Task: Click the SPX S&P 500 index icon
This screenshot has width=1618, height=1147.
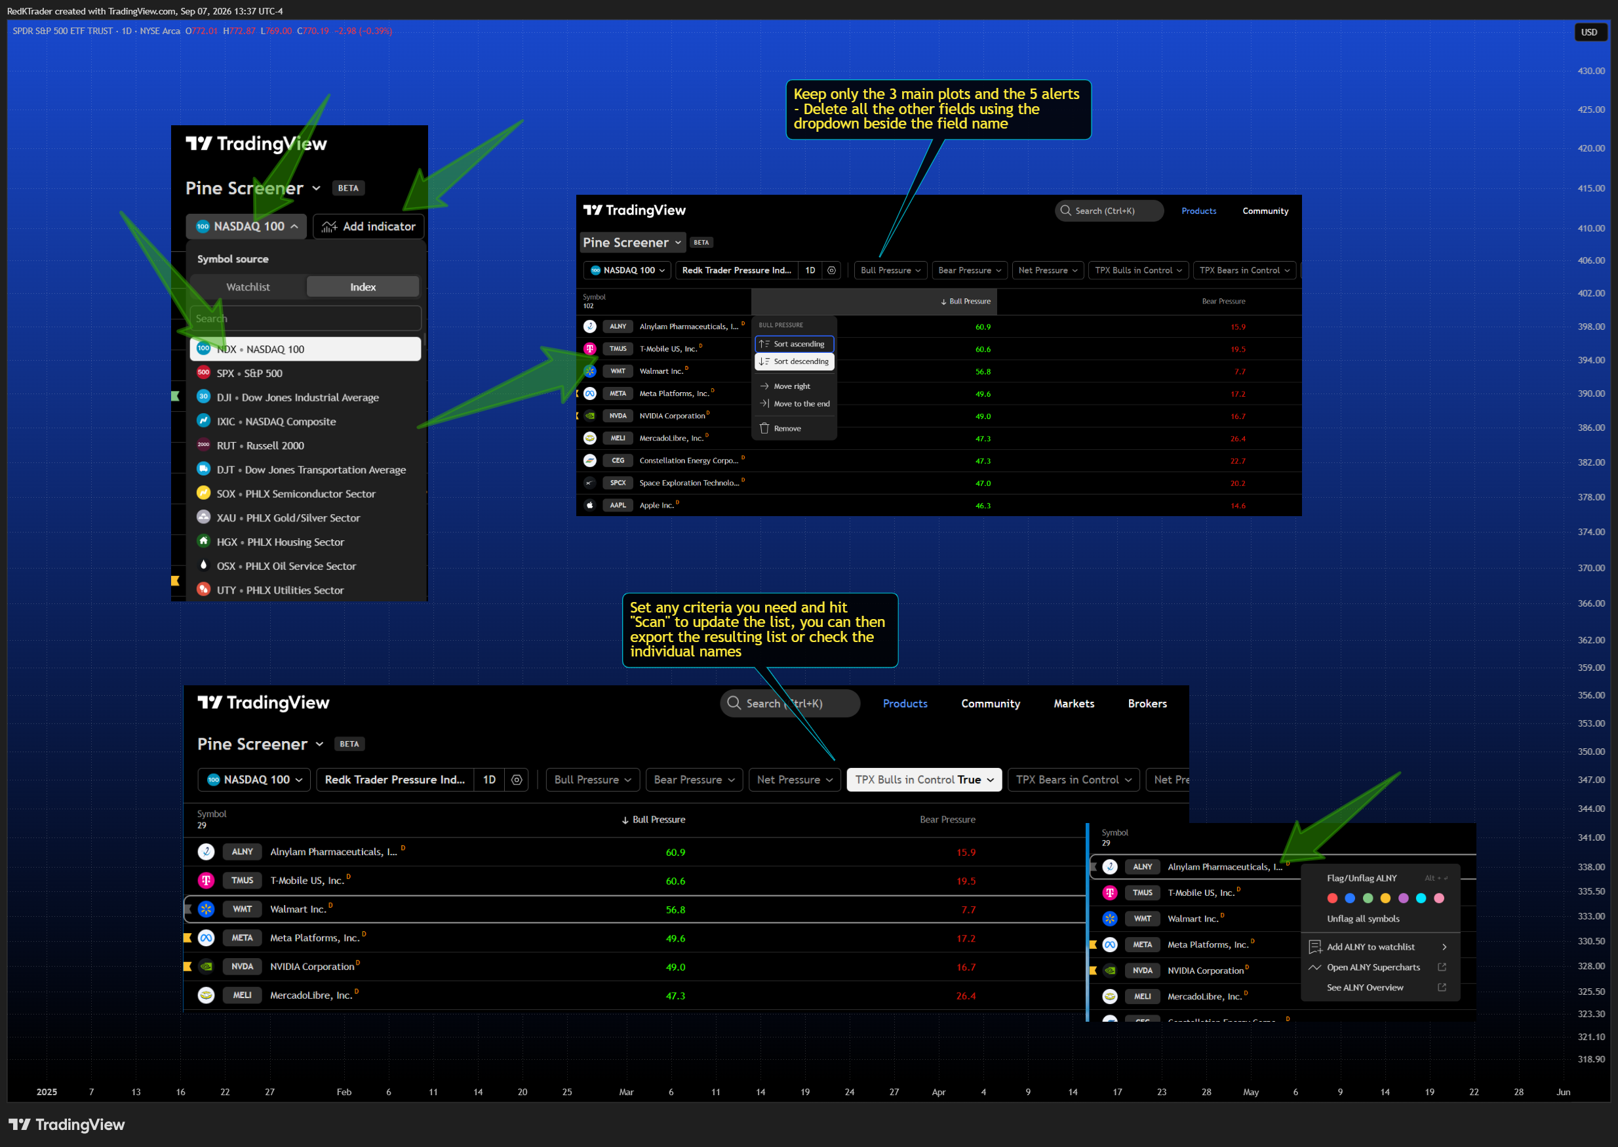Action: [203, 372]
